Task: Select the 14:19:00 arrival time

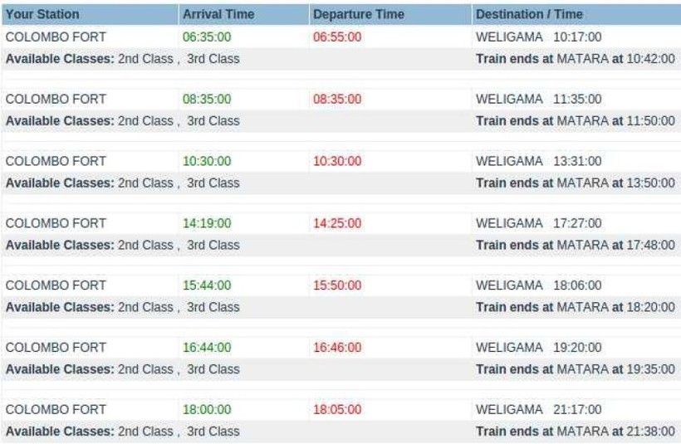Action: point(207,223)
